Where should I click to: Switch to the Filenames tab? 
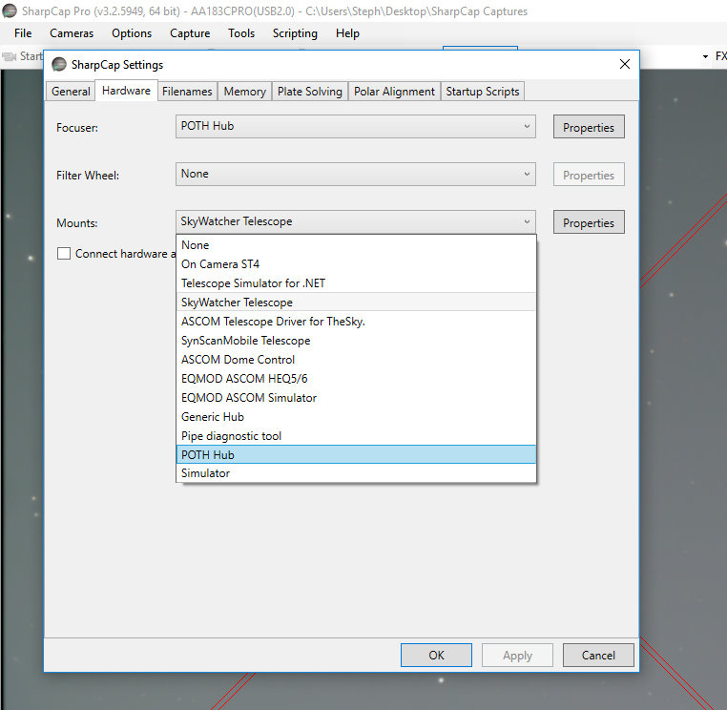click(x=187, y=92)
